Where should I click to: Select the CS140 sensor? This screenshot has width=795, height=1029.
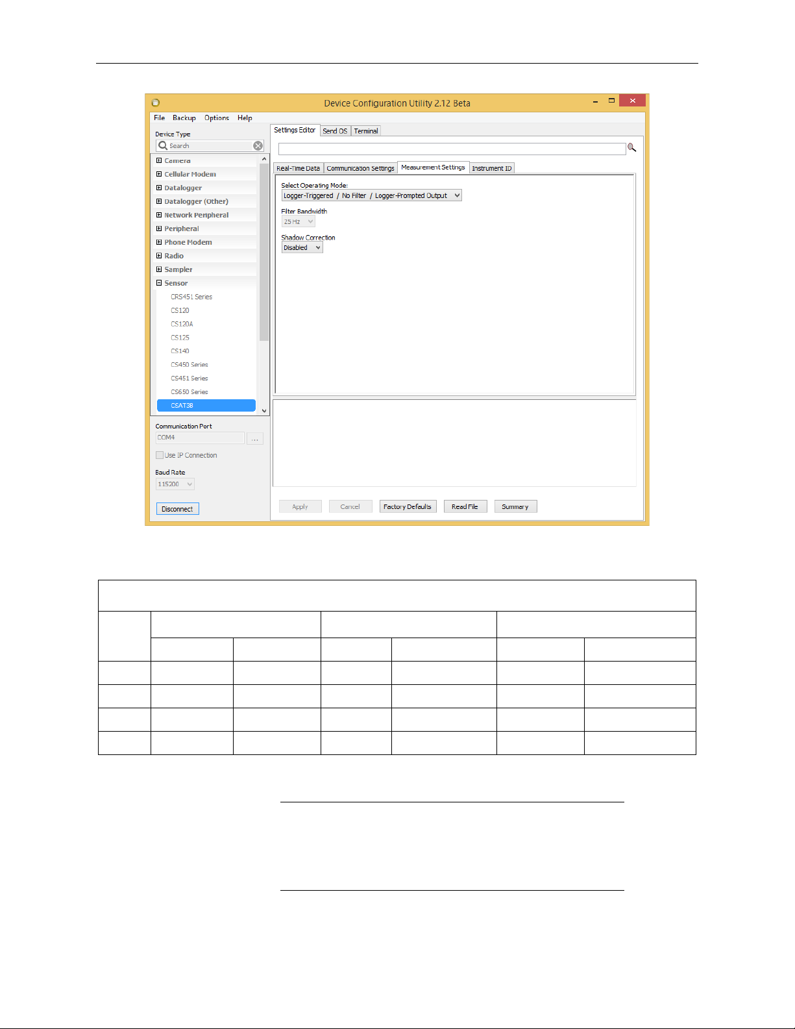tap(180, 351)
